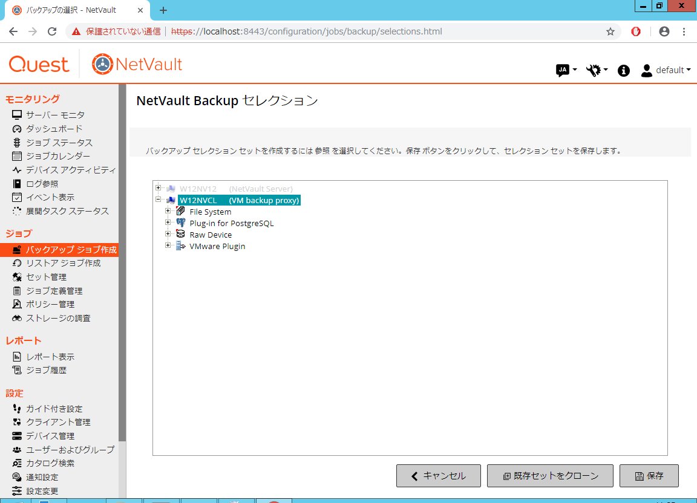697x503 pixels.
Task: Click the traffic light icon beside ジョブ ステータス
Action: (x=17, y=142)
